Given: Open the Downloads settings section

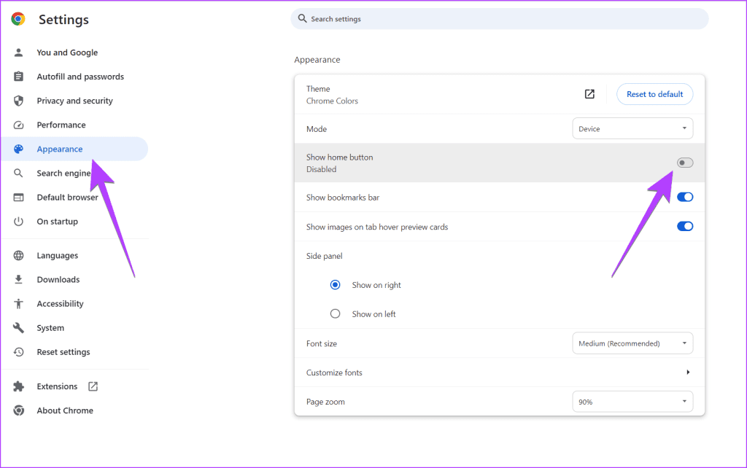Looking at the screenshot, I should [58, 280].
